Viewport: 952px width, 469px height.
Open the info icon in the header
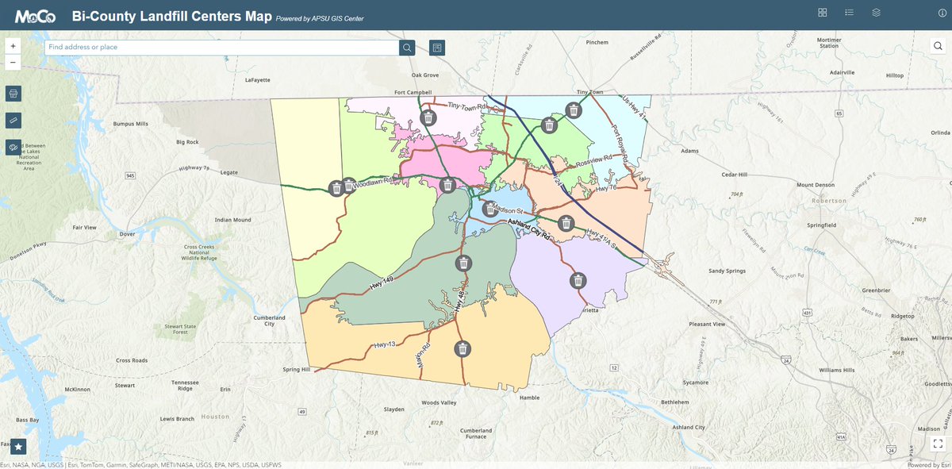[x=942, y=13]
